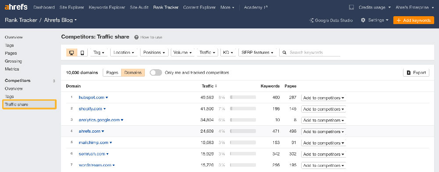
Task: Open the Ahrefs Blog project dropdown
Action: 60,20
